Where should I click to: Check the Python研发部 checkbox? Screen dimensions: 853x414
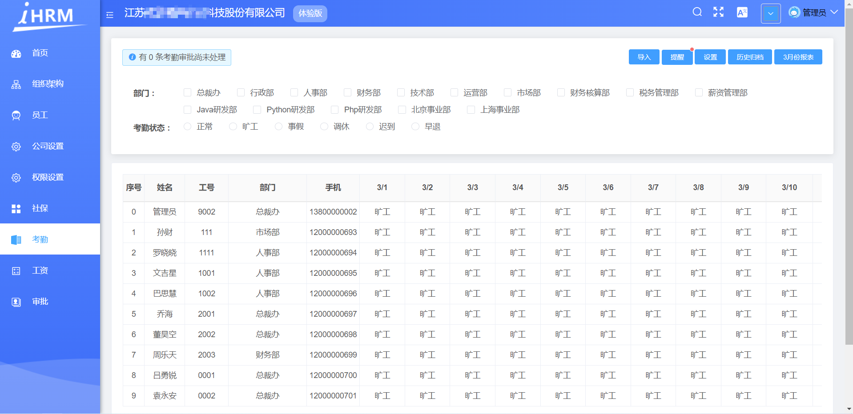(x=257, y=110)
